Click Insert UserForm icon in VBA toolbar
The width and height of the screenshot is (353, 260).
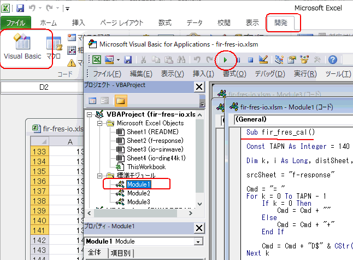pyautogui.click(x=109, y=60)
